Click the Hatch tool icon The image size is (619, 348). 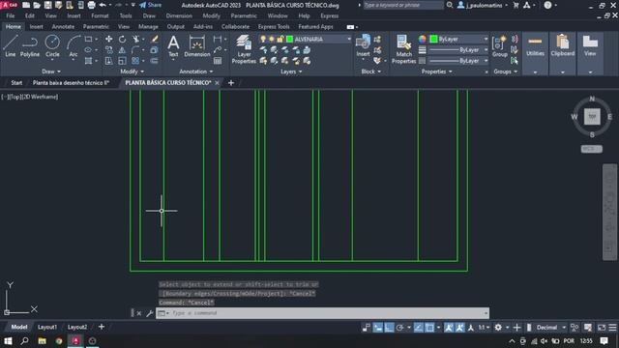click(88, 61)
